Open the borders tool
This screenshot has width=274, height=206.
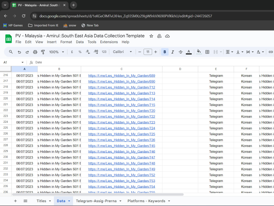coord(207,52)
